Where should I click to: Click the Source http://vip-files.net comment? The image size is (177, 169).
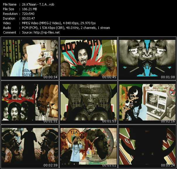coord(41,32)
